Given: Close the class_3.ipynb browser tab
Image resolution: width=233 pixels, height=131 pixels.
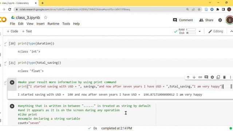Looking at the screenshot, I should 36,3.
